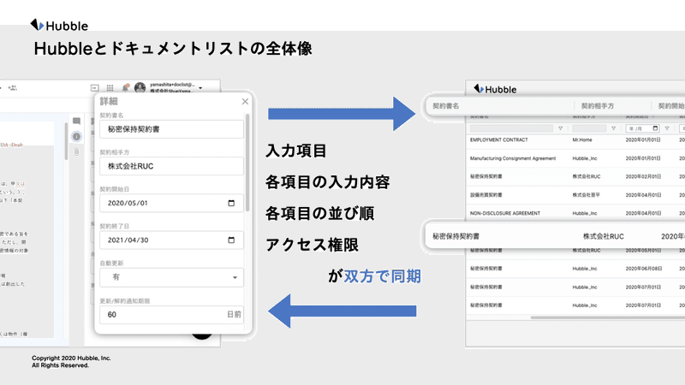Click Hubble_Inc in NON-DISCLOSURE AGREEMENT row
This screenshot has height=385, width=685.
point(585,213)
